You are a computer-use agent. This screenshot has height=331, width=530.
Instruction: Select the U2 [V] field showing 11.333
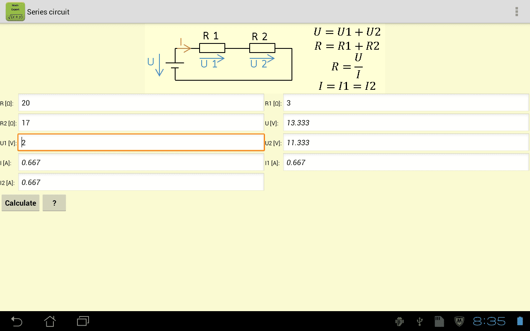click(406, 142)
